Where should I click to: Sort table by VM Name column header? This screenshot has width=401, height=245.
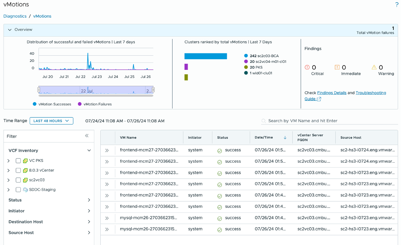[x=128, y=138]
